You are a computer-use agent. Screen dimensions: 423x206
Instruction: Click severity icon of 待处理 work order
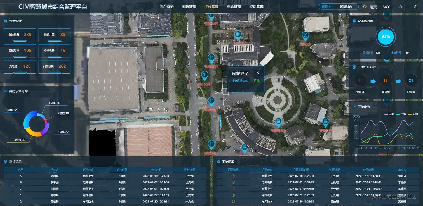coord(233,202)
